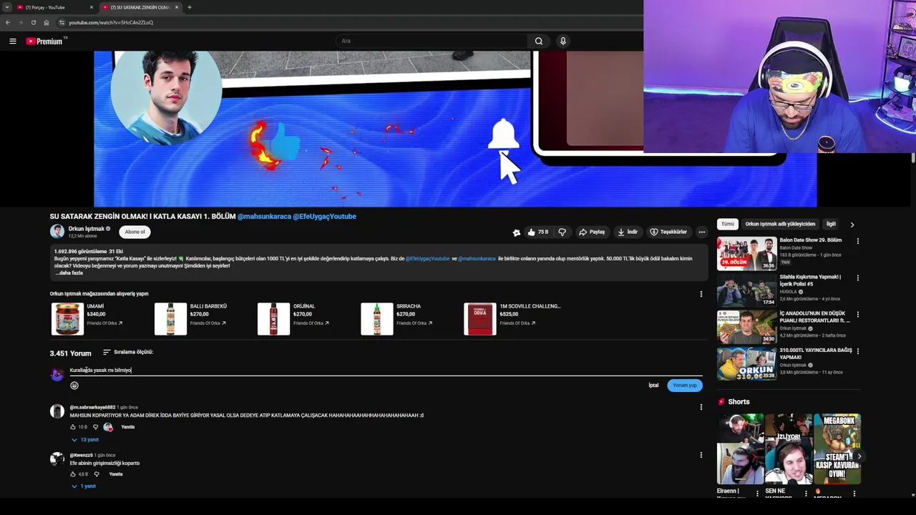
Task: Click the search magnifier button
Action: [539, 41]
